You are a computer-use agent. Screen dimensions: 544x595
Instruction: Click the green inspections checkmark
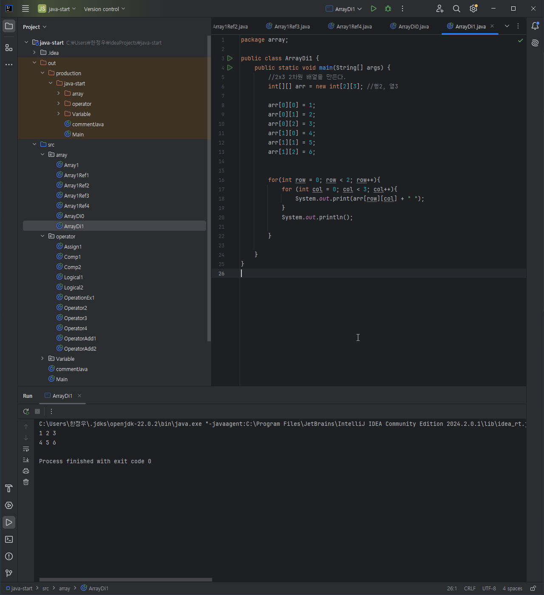coord(521,40)
